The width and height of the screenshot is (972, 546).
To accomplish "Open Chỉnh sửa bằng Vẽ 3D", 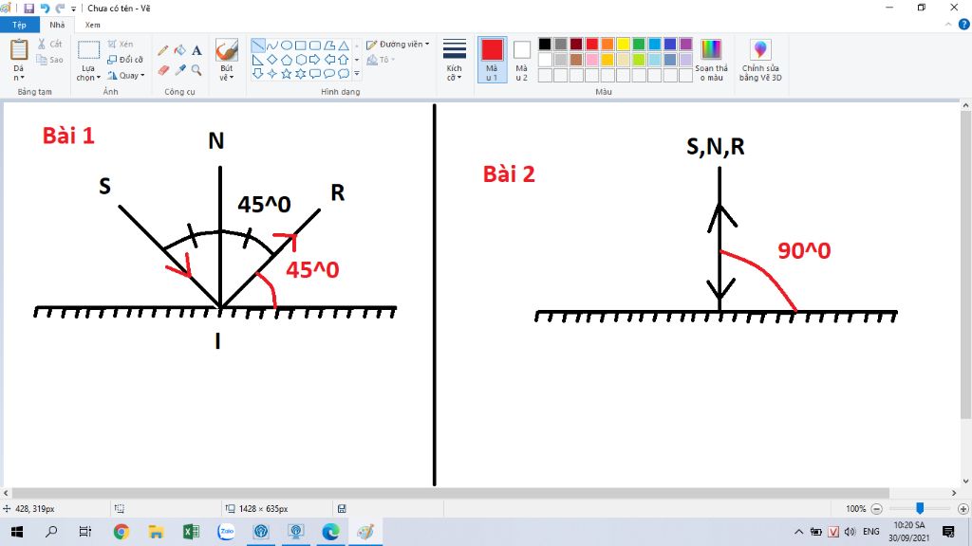I will click(760, 61).
